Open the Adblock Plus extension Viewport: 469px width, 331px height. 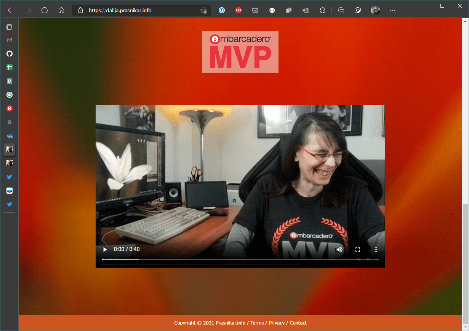coord(239,10)
